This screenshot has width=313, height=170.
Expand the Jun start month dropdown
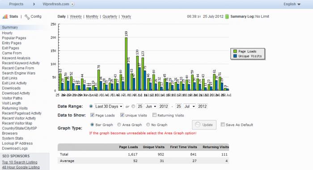151,107
